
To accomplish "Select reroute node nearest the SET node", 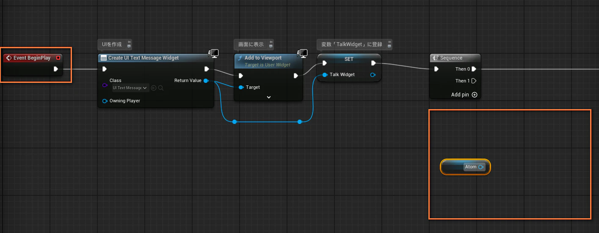I will tap(300, 122).
